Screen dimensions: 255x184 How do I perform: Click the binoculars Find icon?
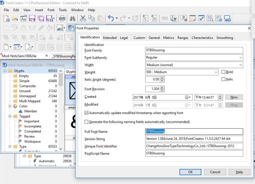coord(72,18)
